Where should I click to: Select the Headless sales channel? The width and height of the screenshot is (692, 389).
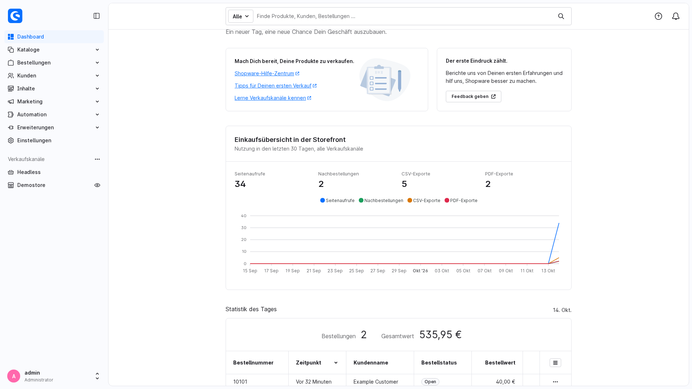(54, 172)
